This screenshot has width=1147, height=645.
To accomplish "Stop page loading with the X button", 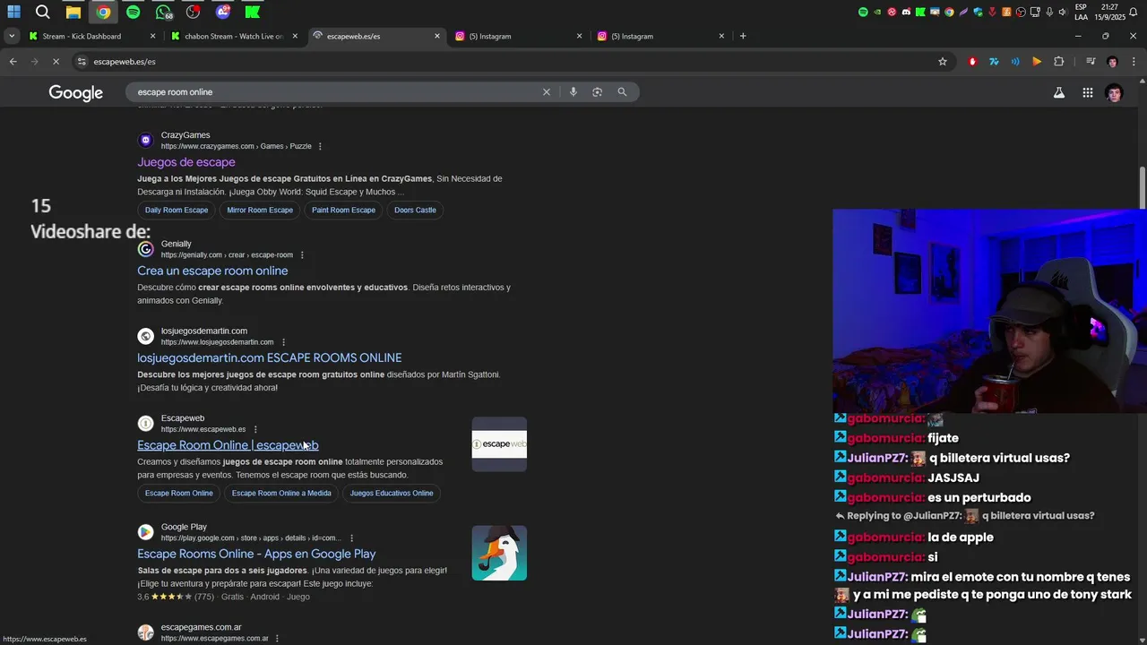I will (56, 62).
